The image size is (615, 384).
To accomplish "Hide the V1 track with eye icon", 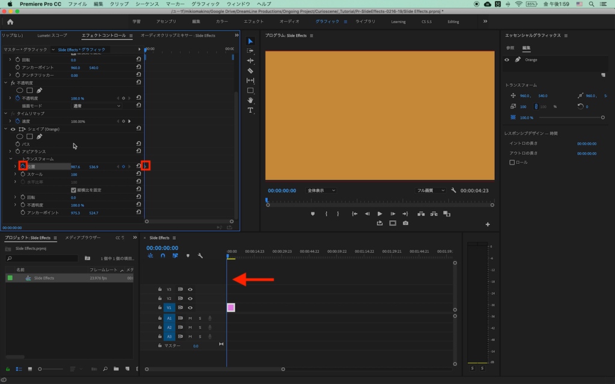I will coord(190,308).
